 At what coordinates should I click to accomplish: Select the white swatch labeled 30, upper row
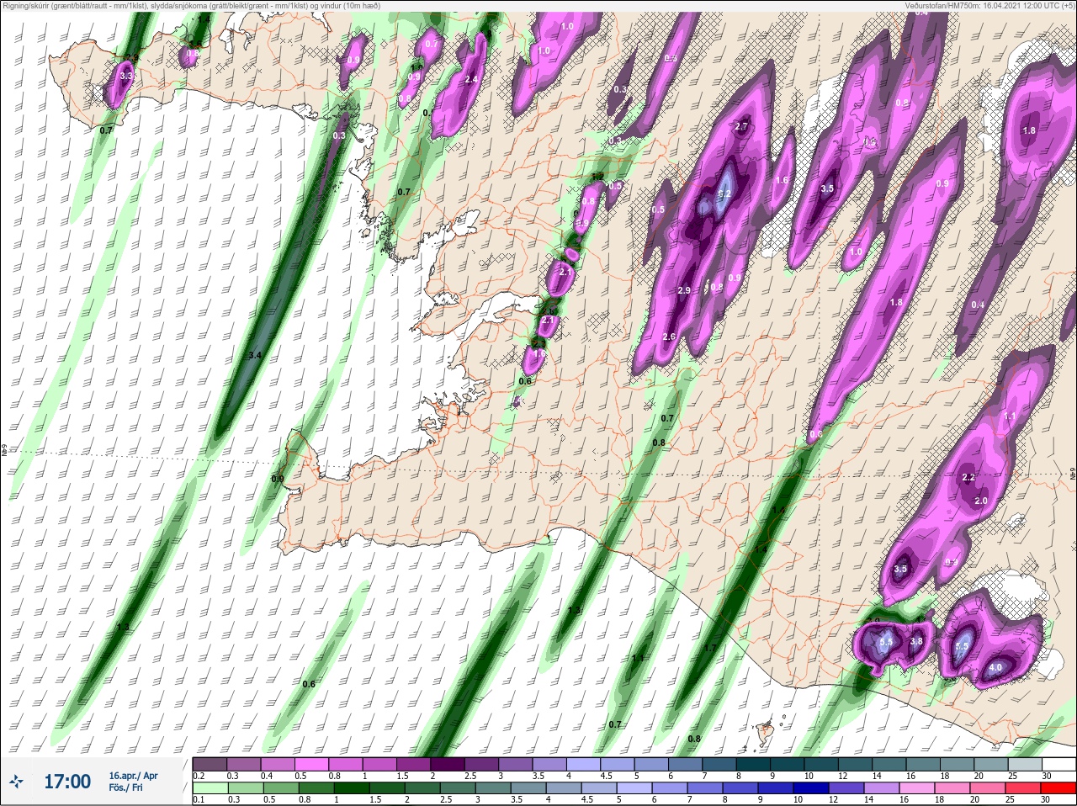coord(1059,764)
